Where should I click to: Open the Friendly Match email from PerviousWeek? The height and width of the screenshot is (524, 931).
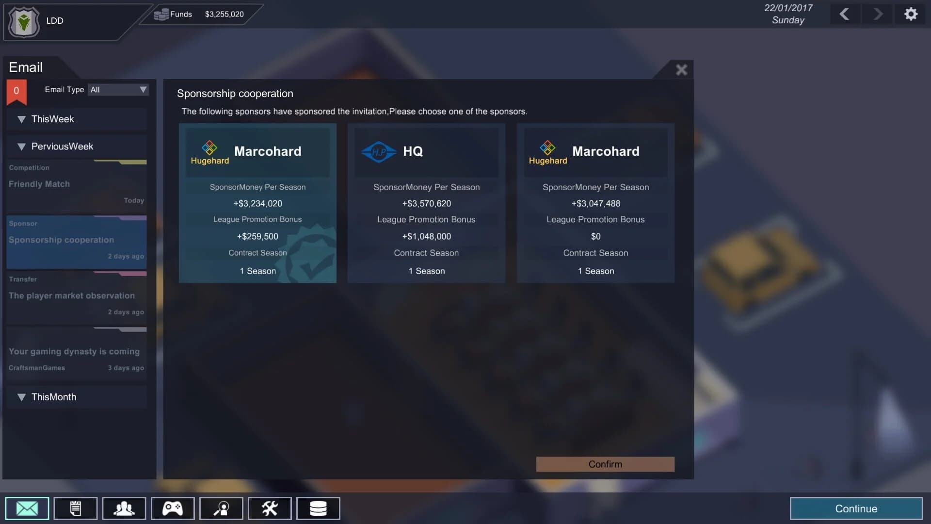[76, 184]
